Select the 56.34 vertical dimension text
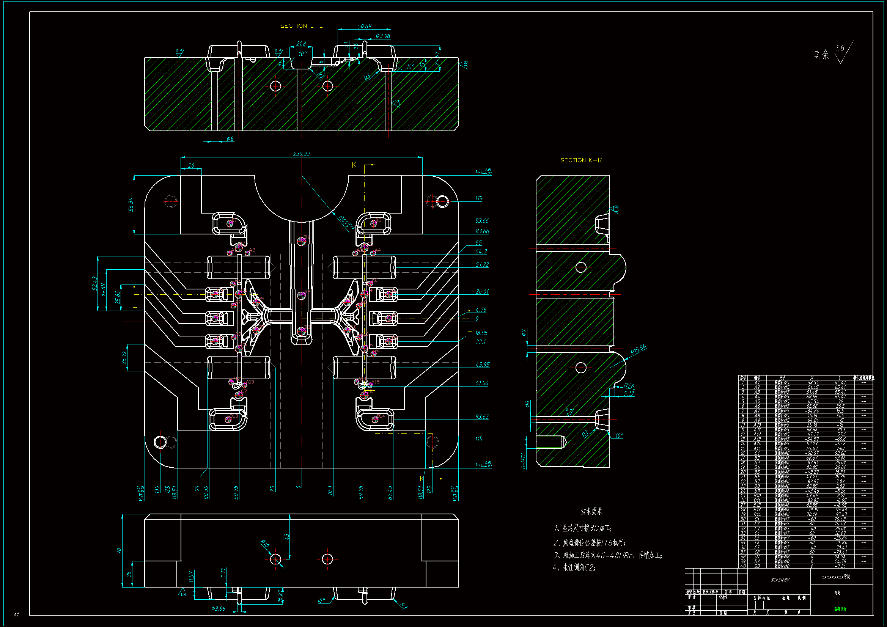Viewport: 887px width, 627px height. pos(131,204)
